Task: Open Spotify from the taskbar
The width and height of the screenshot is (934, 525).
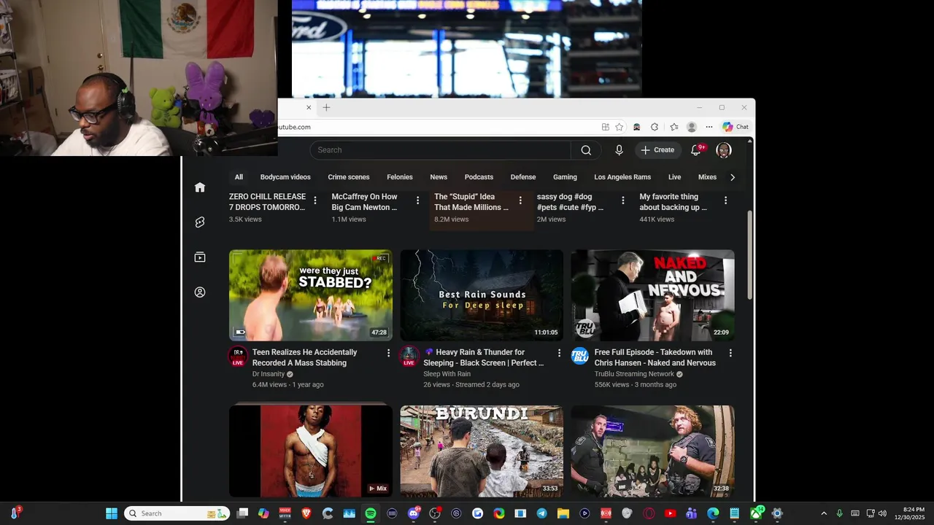Action: (371, 513)
